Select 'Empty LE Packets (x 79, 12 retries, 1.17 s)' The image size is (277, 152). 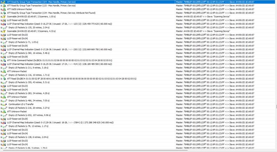[28, 126]
